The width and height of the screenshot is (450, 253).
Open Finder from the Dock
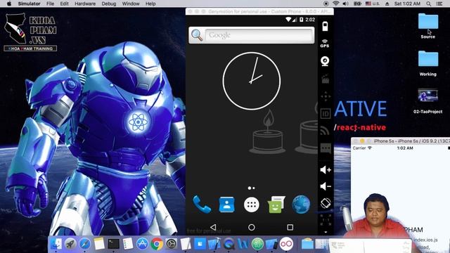point(56,244)
